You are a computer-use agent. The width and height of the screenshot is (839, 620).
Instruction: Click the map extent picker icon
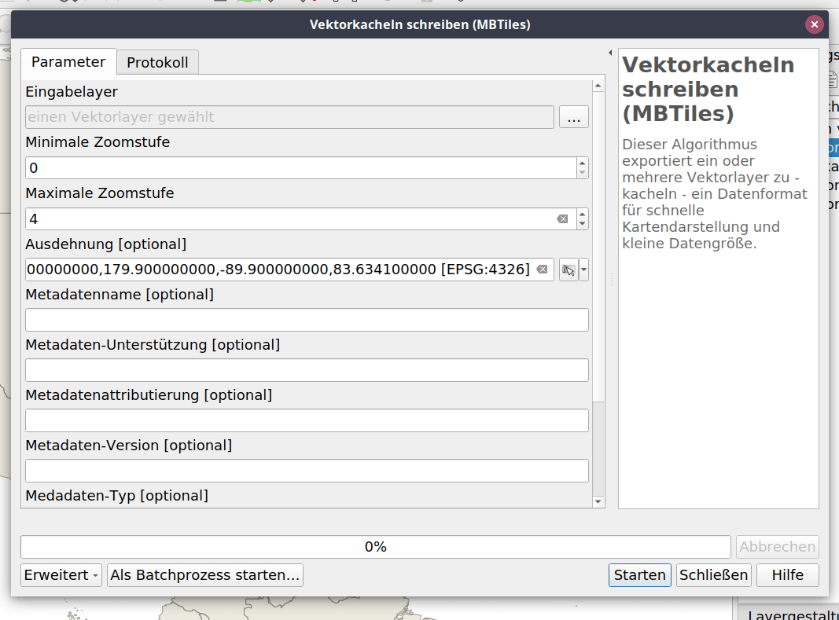coord(568,270)
